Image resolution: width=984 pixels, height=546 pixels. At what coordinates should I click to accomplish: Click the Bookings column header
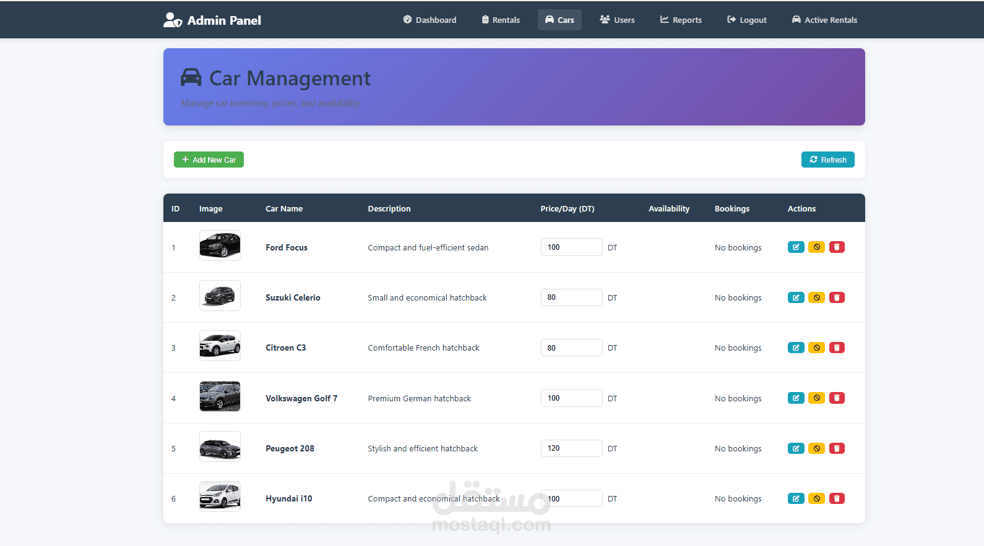tap(732, 208)
